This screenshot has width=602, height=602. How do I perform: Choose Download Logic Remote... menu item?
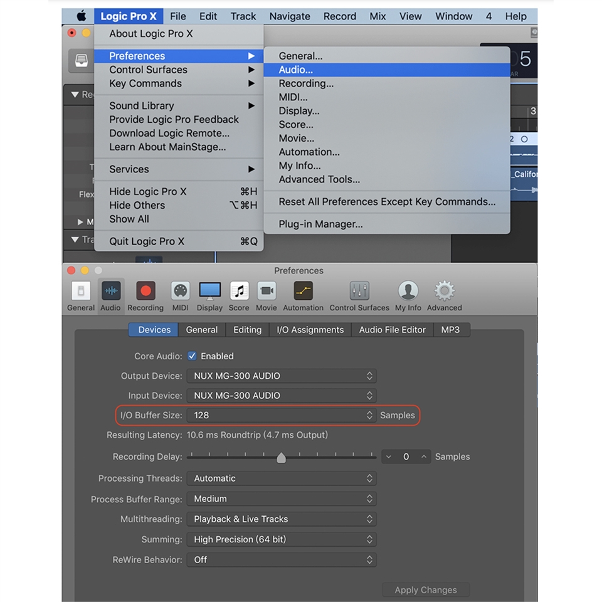point(179,133)
